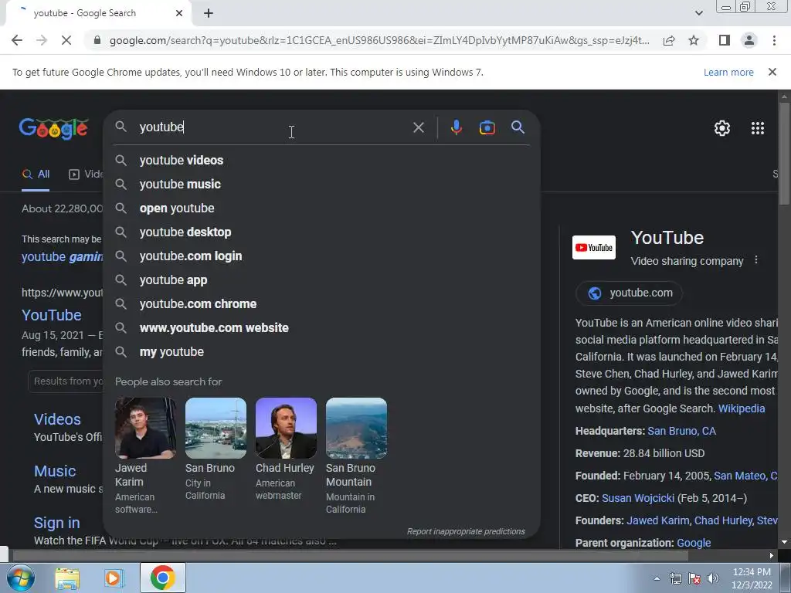791x593 pixels.
Task: Share this page via share icon
Action: (x=669, y=40)
